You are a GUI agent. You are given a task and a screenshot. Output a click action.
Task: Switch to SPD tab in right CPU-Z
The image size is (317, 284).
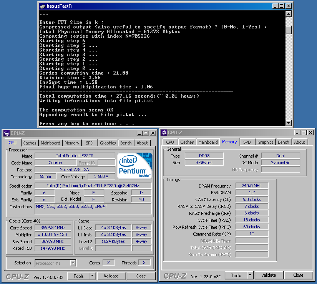tap(247, 142)
